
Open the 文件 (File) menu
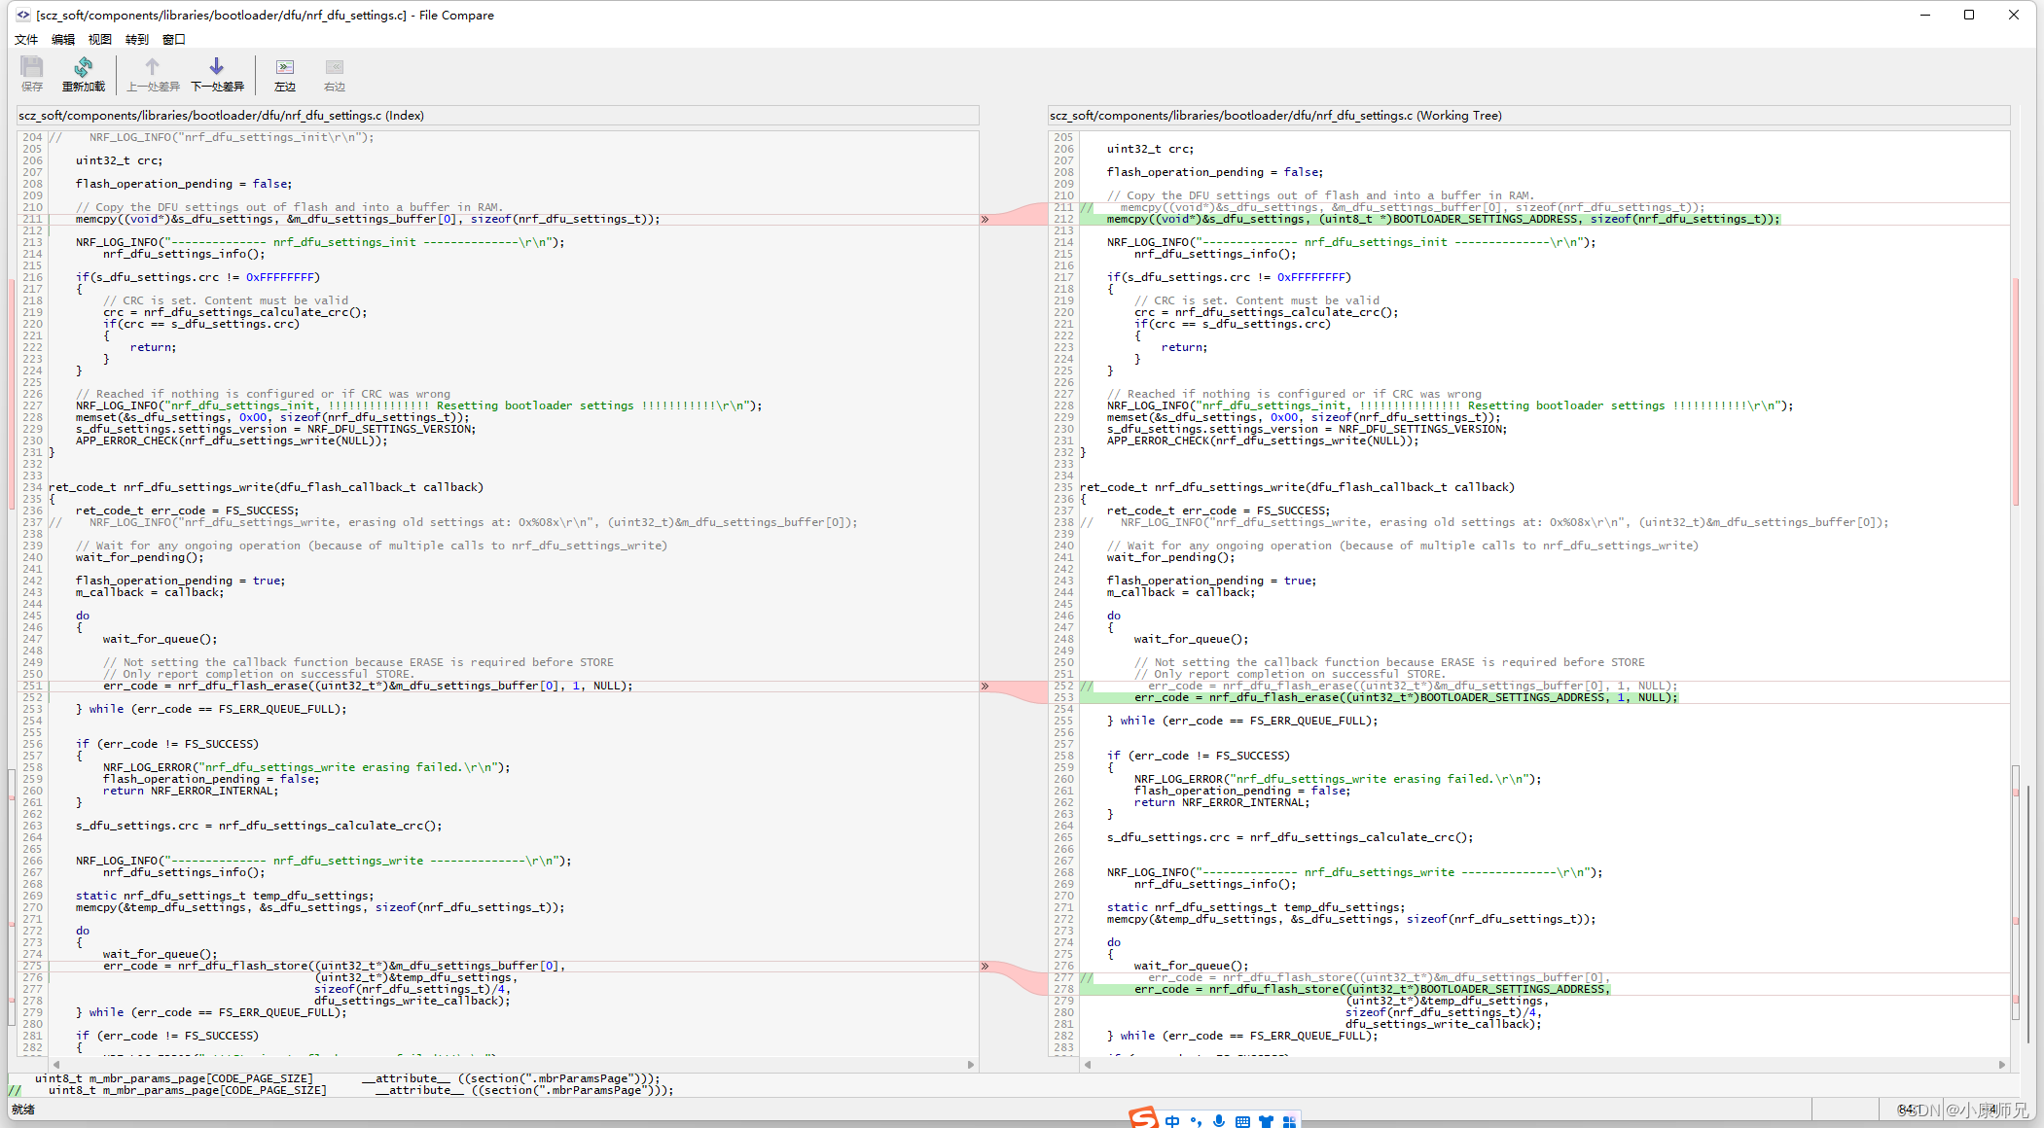26,40
